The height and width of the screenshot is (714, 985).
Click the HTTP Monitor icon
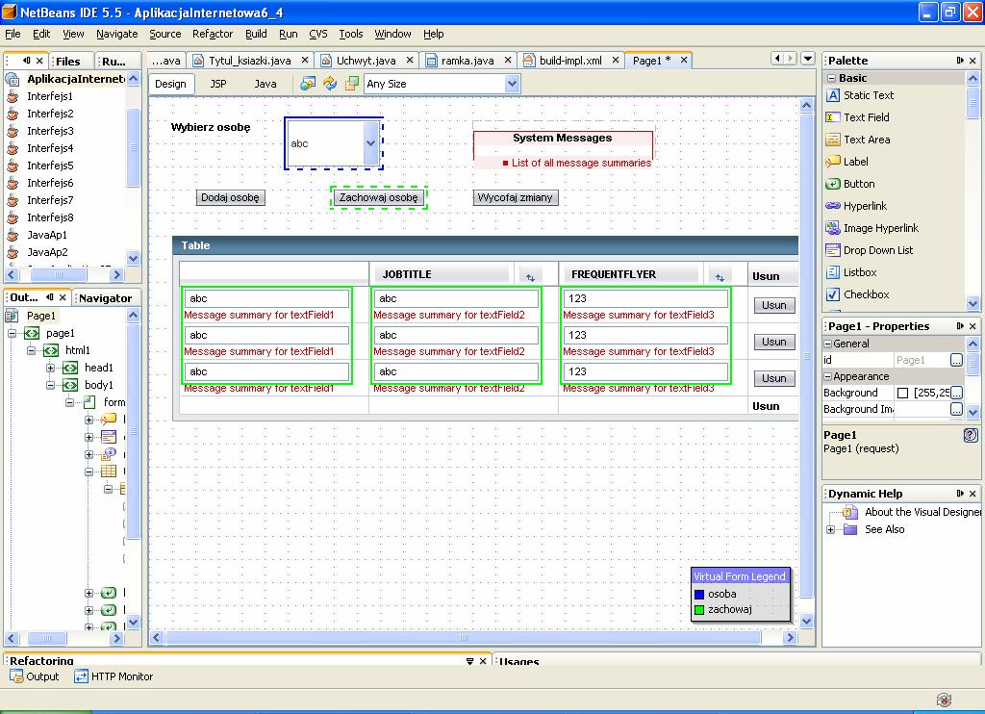(x=81, y=676)
